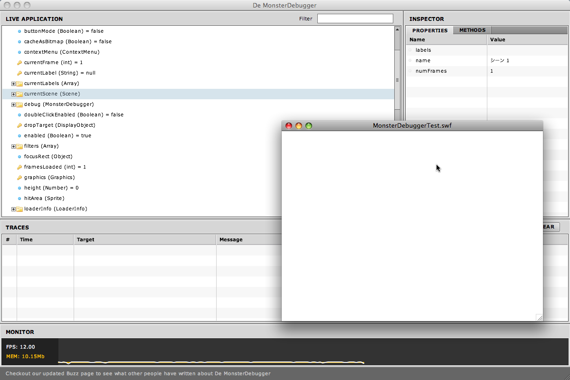Screen dimensions: 570x380
Task: Expand the currentScene tree node
Action: point(13,94)
